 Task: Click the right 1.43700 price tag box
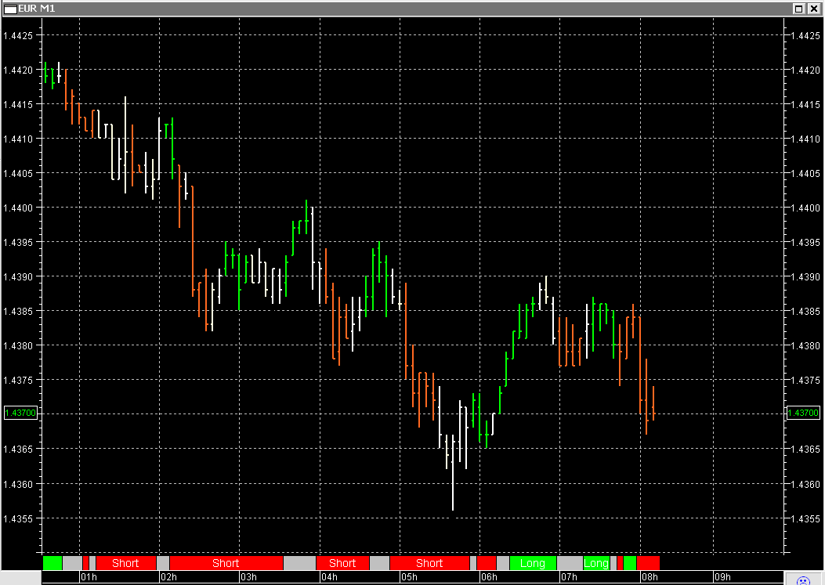point(804,413)
